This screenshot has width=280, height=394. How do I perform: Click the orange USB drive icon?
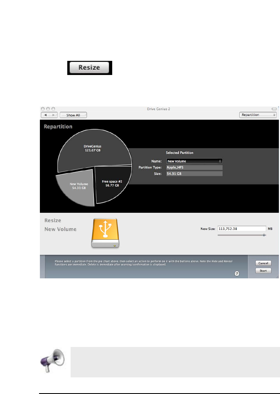click(x=105, y=233)
